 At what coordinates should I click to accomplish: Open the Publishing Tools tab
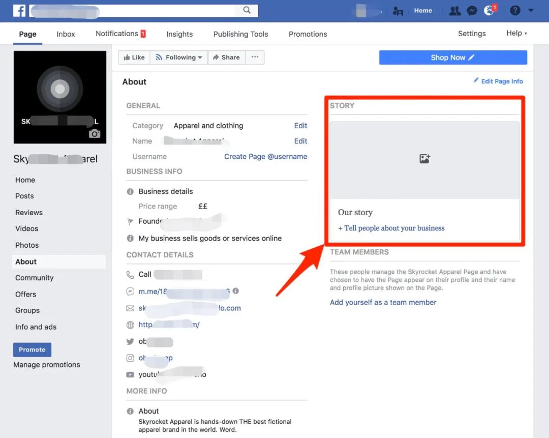[240, 34]
